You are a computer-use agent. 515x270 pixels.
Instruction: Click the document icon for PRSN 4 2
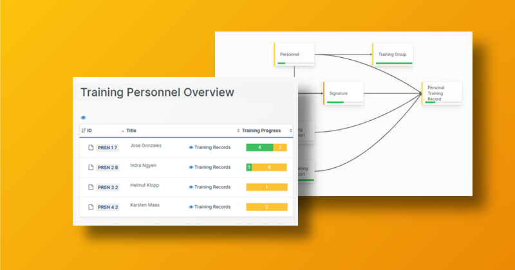coord(91,207)
